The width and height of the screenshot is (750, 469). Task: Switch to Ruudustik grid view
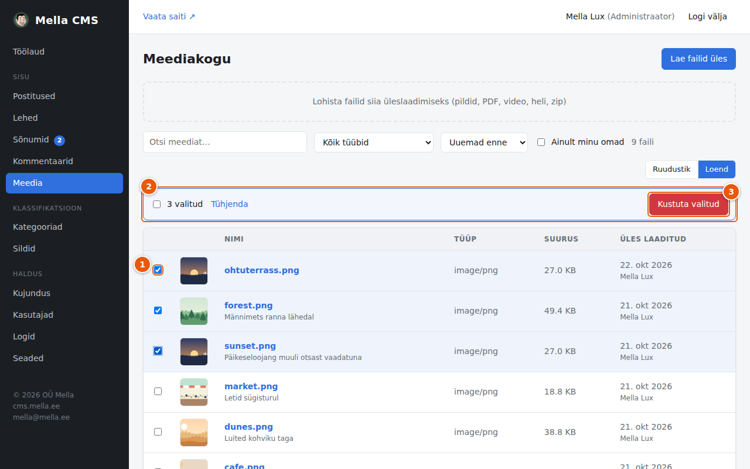coord(671,169)
